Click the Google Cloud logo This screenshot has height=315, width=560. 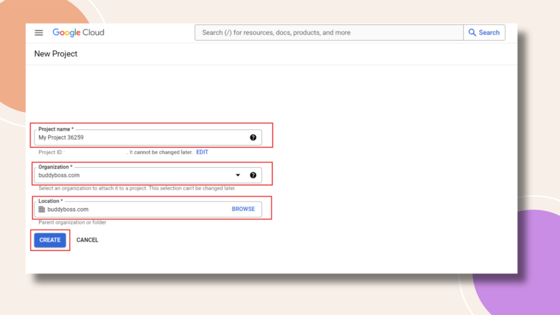click(79, 32)
